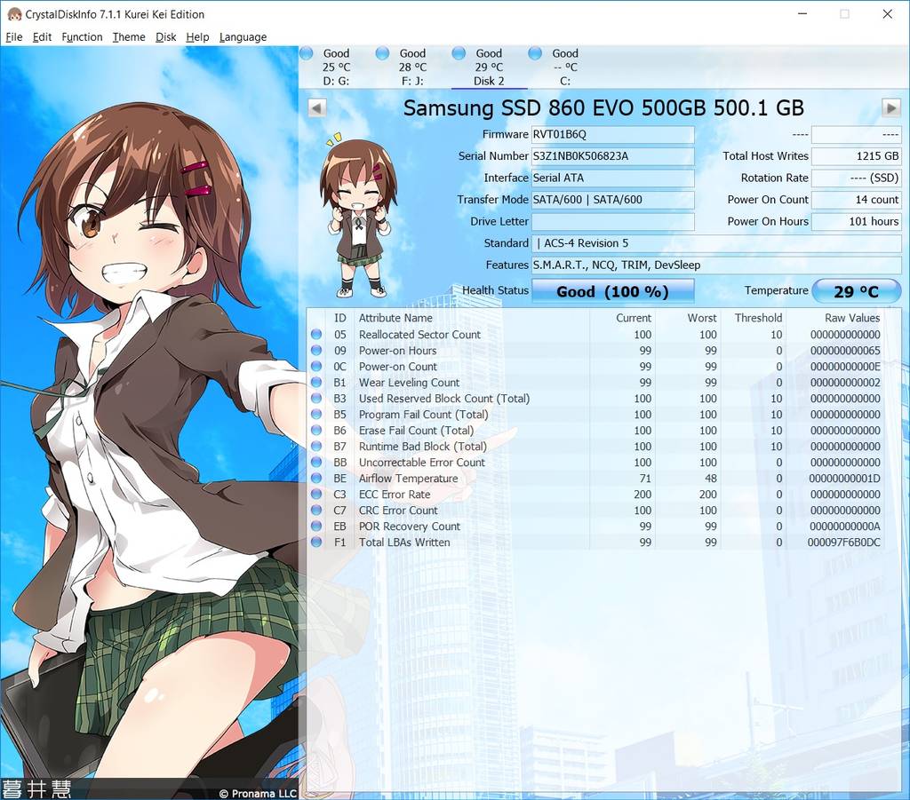Image resolution: width=910 pixels, height=800 pixels.
Task: Click the status circle for Airflow Temperature
Action: [x=318, y=479]
